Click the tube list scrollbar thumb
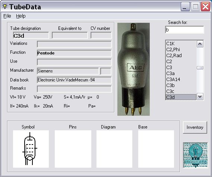Viewport: 212px width, 177px height. 200,68
